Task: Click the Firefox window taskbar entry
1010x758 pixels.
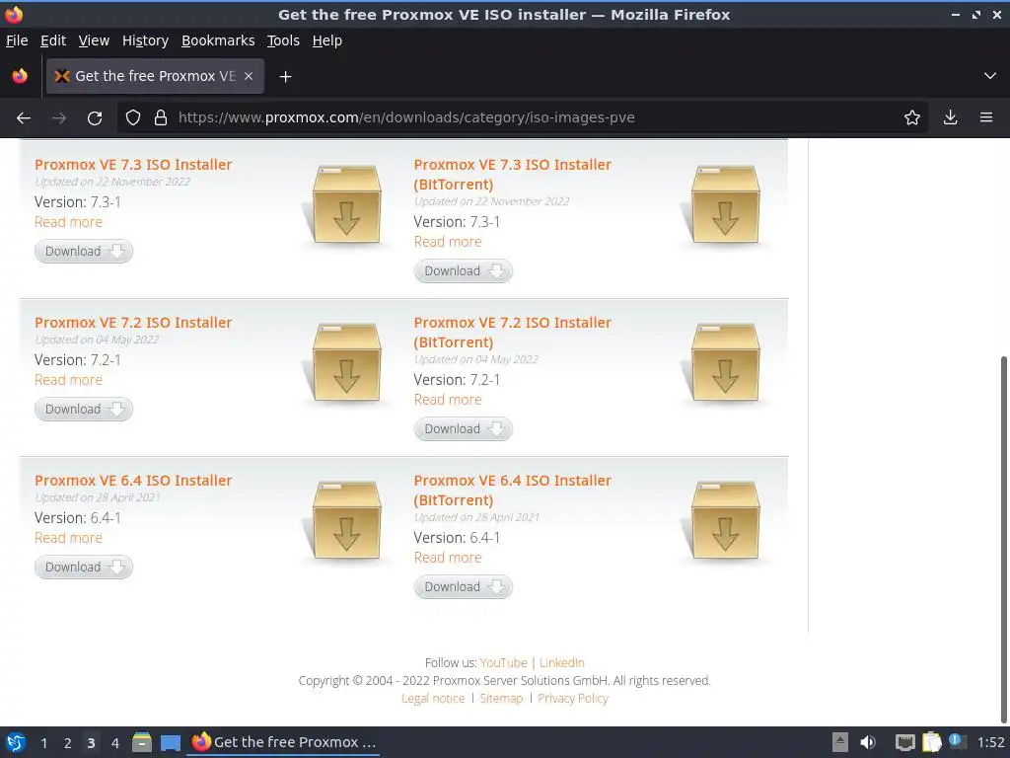Action: (x=284, y=742)
